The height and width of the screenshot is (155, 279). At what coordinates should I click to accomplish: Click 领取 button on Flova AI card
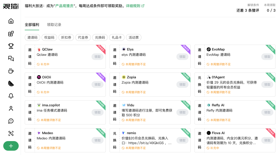(x=267, y=140)
